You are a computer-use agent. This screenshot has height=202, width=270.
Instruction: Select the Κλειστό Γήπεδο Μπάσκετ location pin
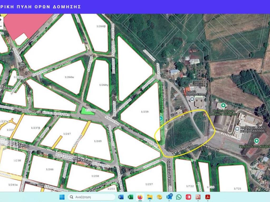tap(223, 106)
